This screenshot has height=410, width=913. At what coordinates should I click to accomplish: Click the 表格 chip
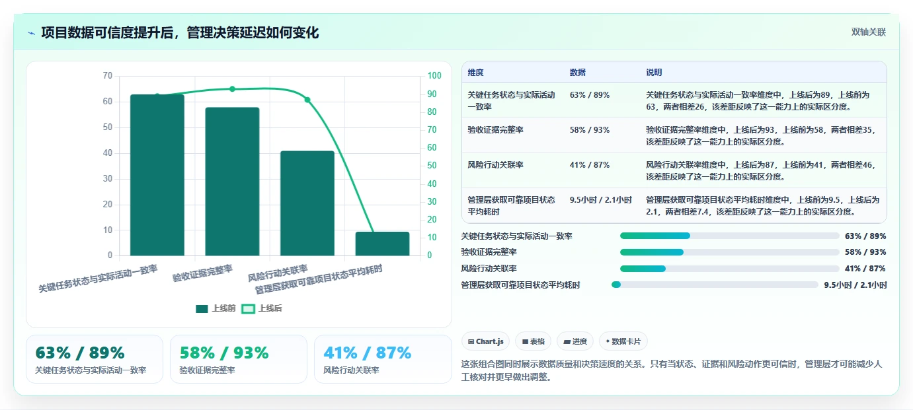[533, 341]
